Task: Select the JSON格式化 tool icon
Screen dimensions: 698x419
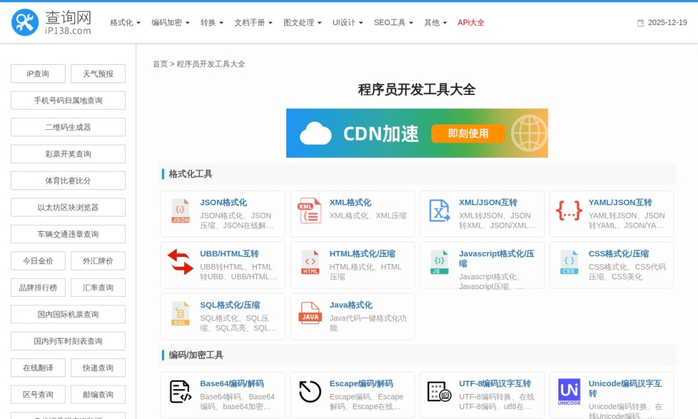Action: point(179,212)
